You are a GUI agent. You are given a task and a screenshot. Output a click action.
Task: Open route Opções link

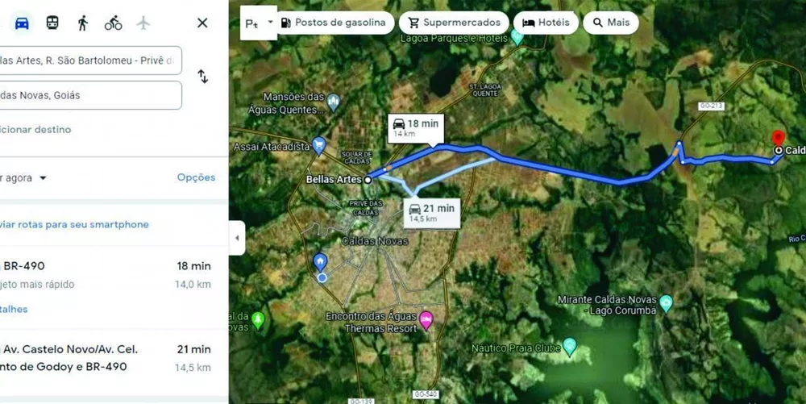pyautogui.click(x=197, y=177)
